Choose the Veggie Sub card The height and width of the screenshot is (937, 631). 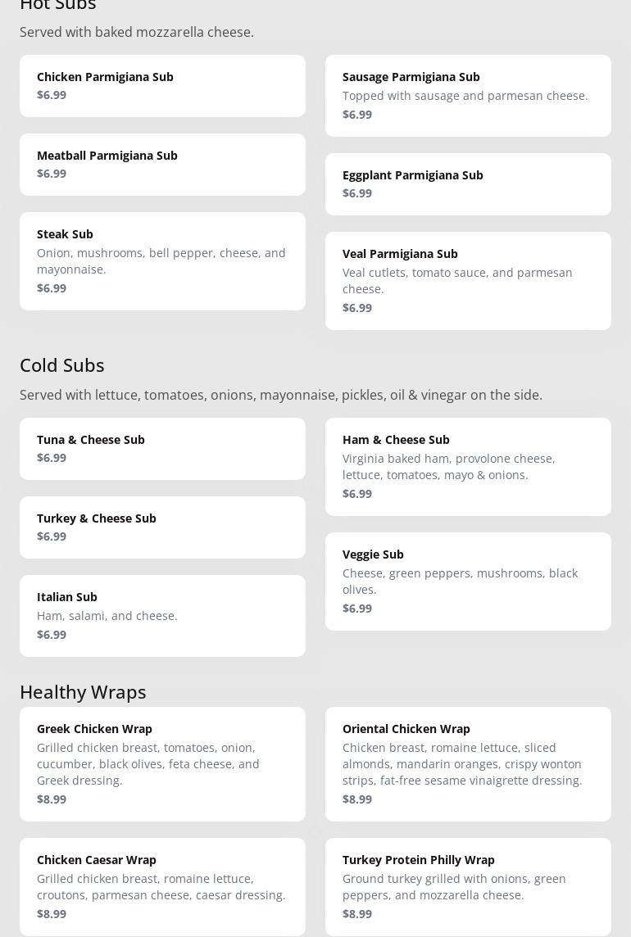point(468,582)
